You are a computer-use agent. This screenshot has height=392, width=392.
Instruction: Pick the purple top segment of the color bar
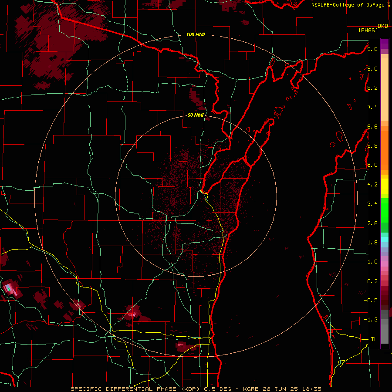[x=385, y=44]
